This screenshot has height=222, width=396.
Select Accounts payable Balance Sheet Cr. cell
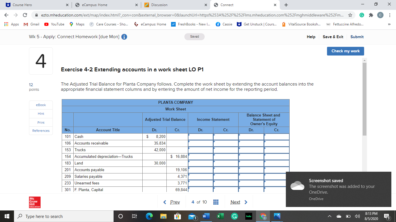pos(277,170)
